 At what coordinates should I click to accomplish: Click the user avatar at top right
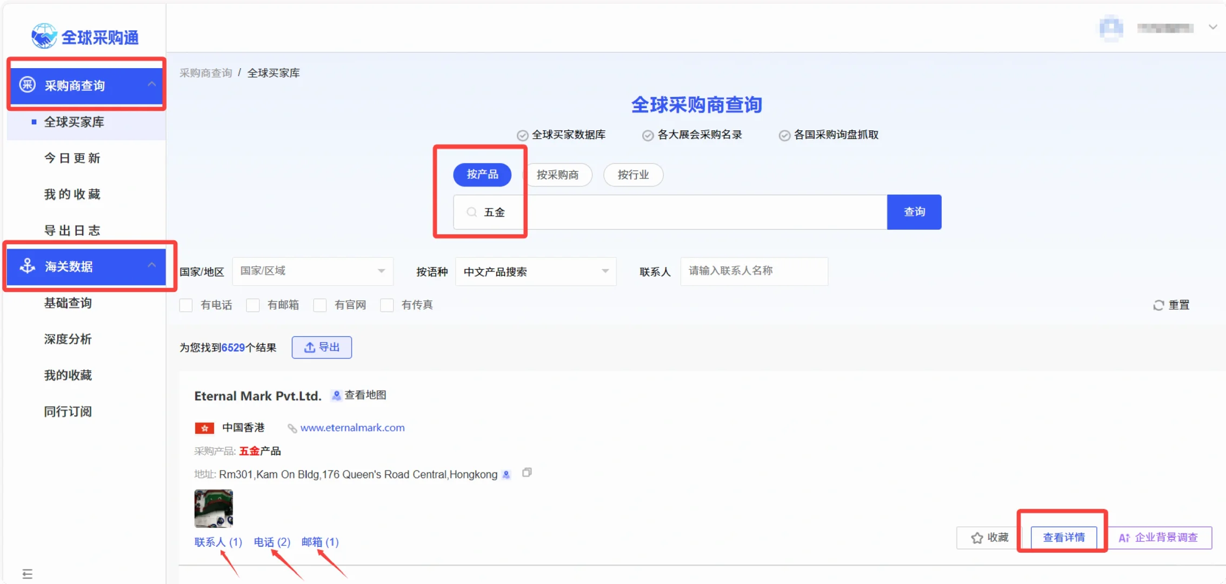pos(1111,28)
